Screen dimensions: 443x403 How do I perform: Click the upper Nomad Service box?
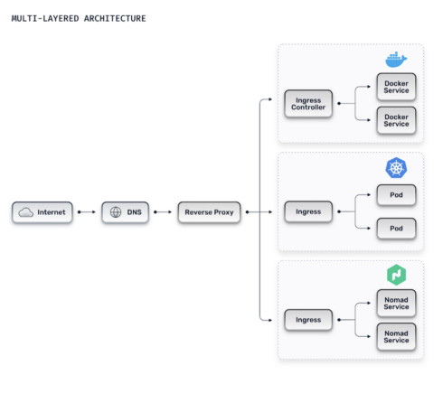pos(396,304)
